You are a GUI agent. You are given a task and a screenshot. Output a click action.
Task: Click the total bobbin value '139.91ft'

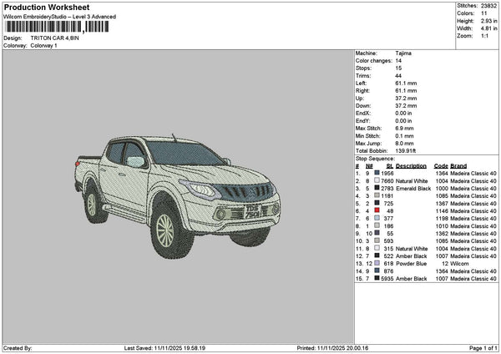point(406,151)
